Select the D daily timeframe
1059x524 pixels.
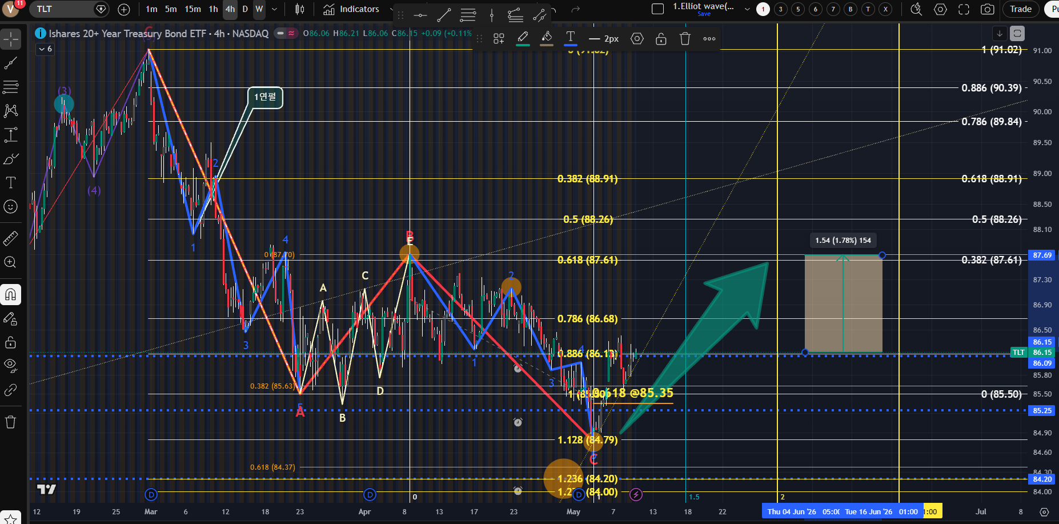pos(245,9)
